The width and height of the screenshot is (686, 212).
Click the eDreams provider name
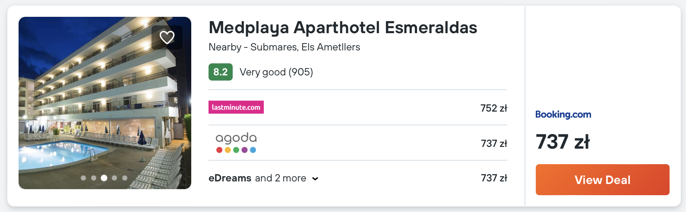coord(230,178)
